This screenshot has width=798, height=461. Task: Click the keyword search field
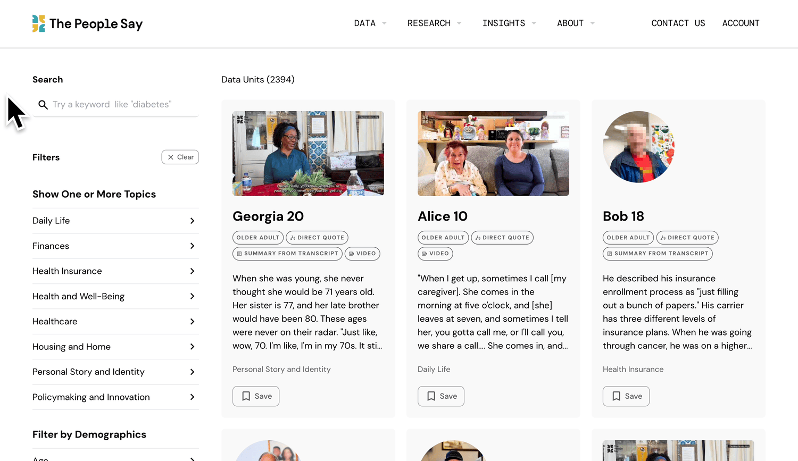(115, 105)
